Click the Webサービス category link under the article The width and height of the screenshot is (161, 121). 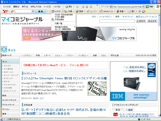[x=38, y=98]
